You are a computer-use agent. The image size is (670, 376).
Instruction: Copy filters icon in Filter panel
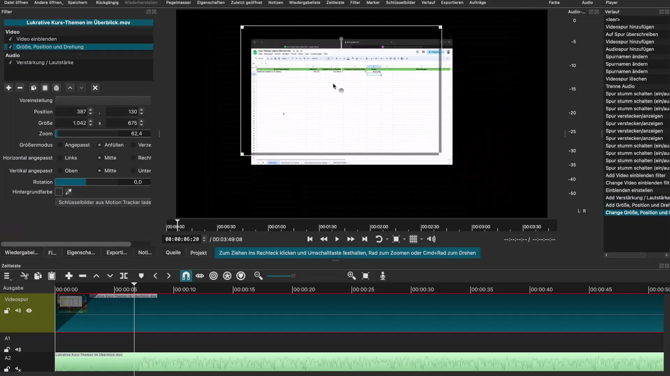pyautogui.click(x=33, y=88)
